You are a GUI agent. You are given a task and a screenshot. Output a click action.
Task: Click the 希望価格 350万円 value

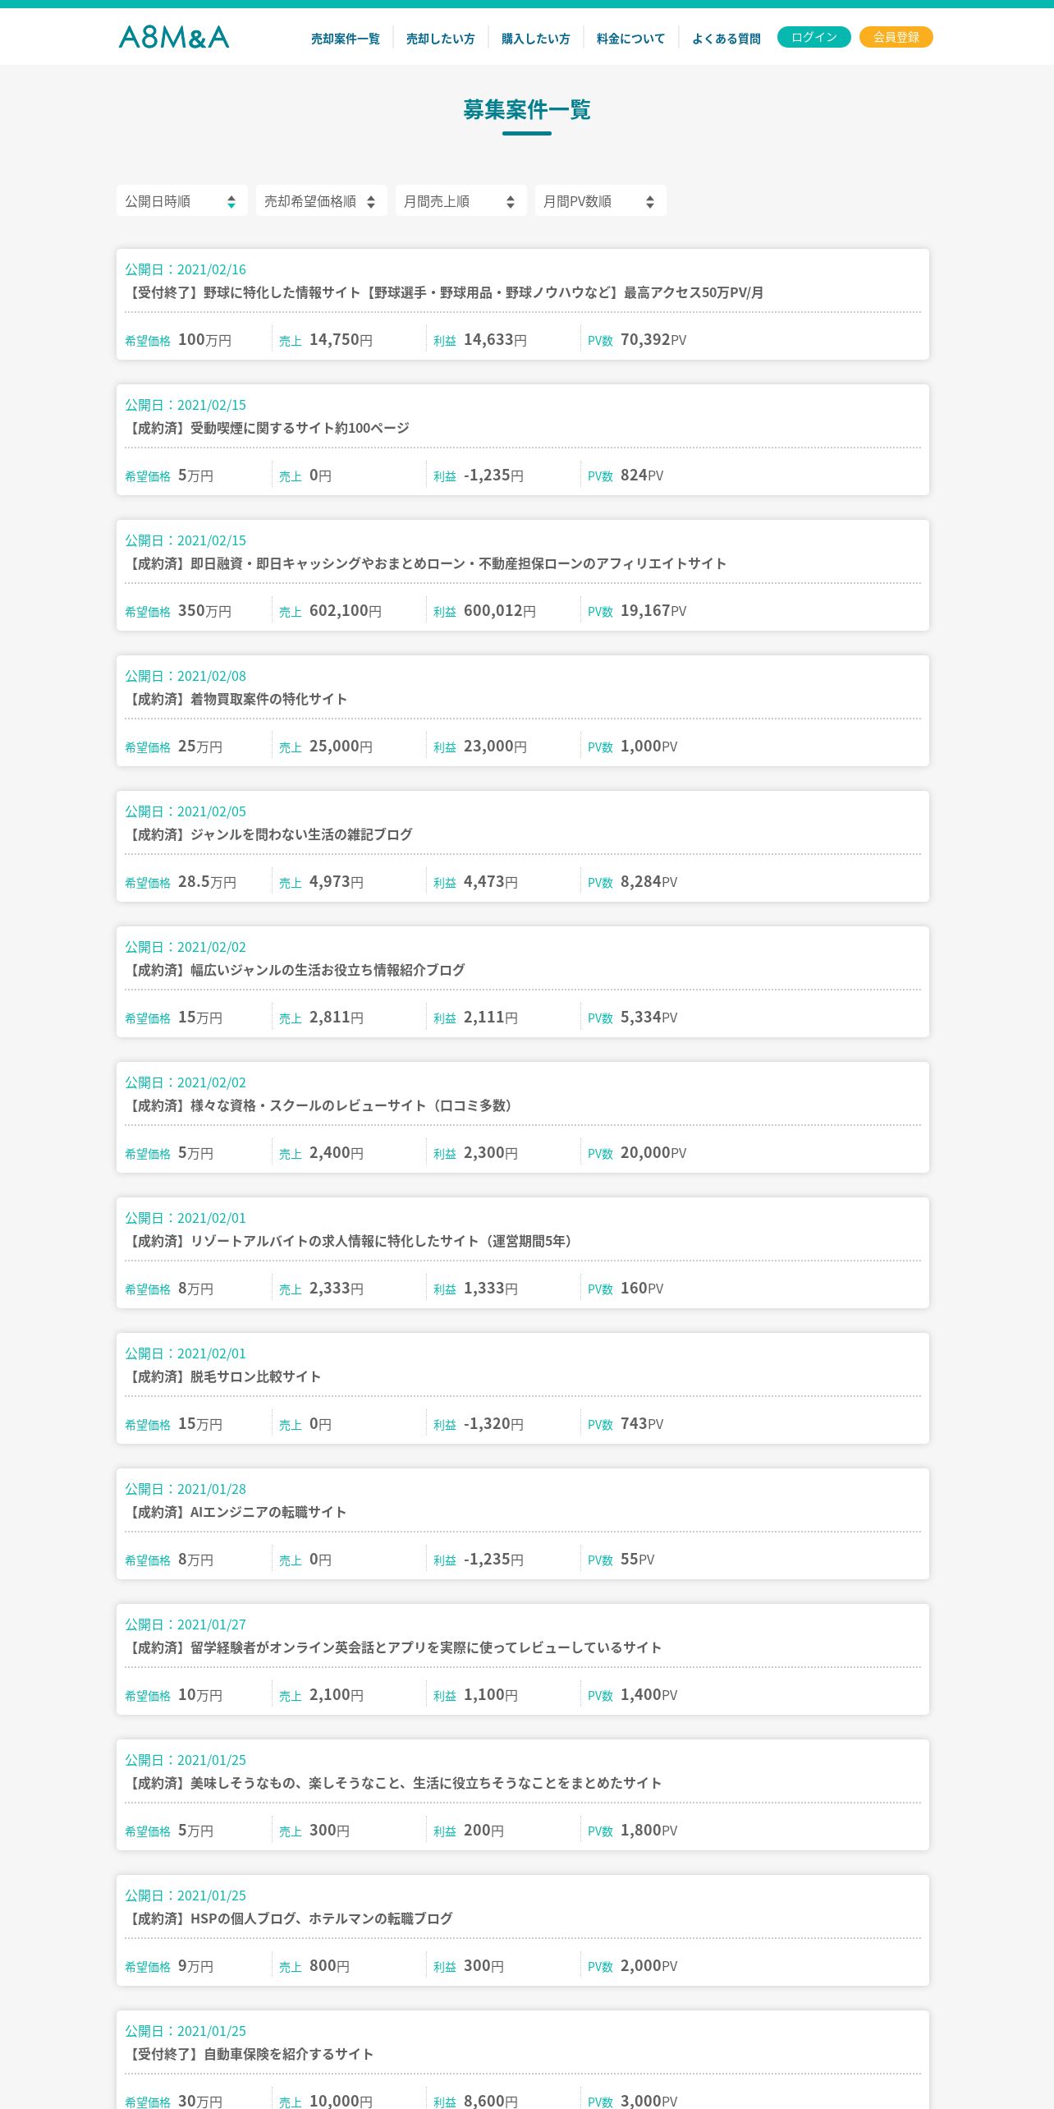tap(178, 611)
